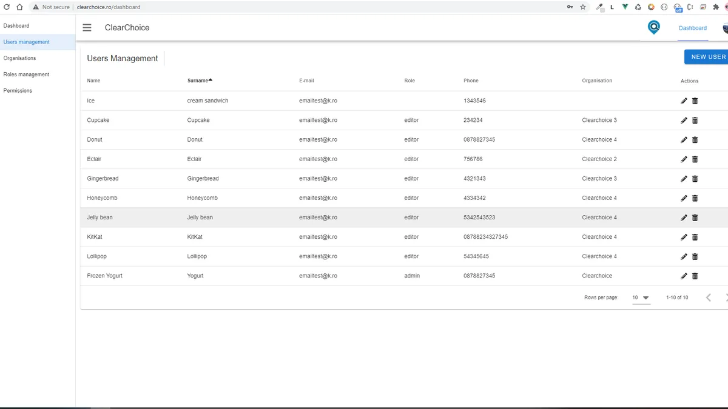Screen dimensions: 728x409
Task: Edit the Ice cream sandwich user
Action: [684, 101]
